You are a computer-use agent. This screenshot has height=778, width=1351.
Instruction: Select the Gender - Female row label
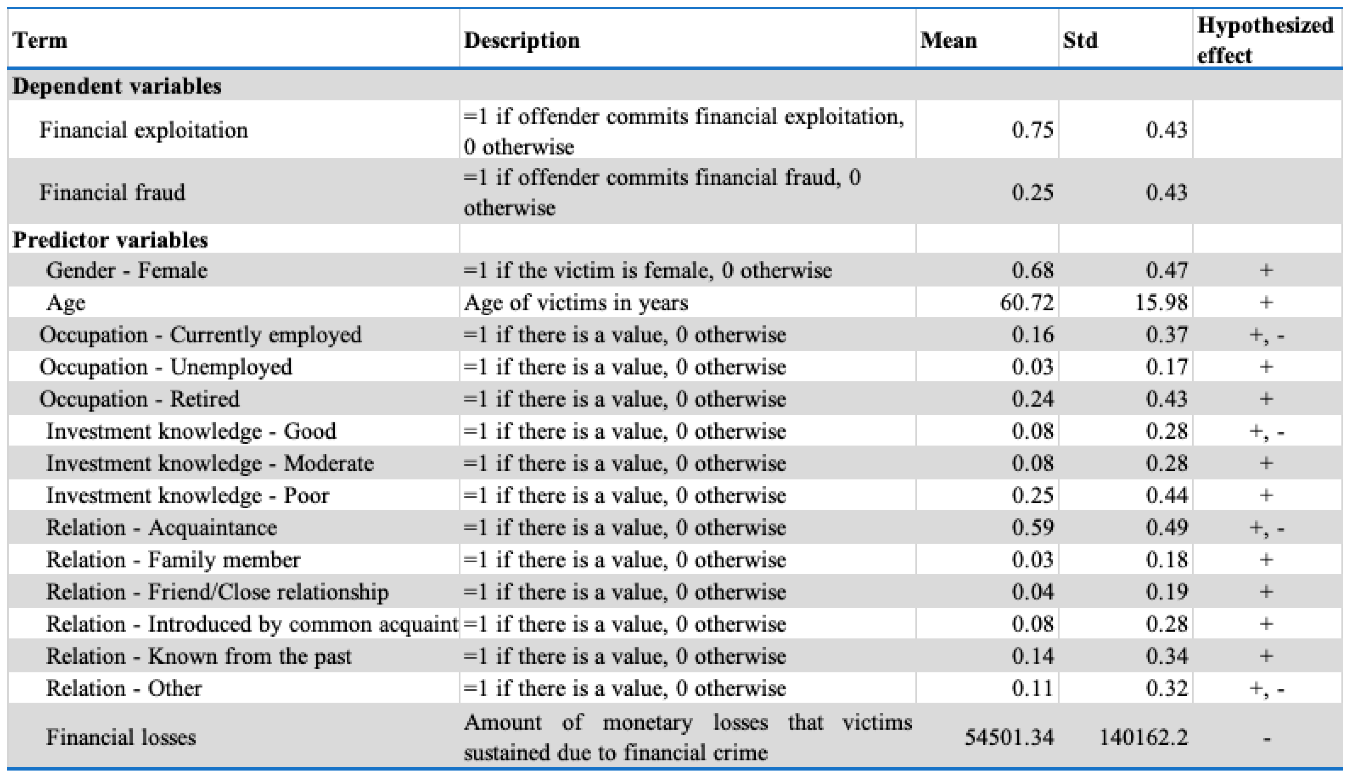pyautogui.click(x=127, y=271)
